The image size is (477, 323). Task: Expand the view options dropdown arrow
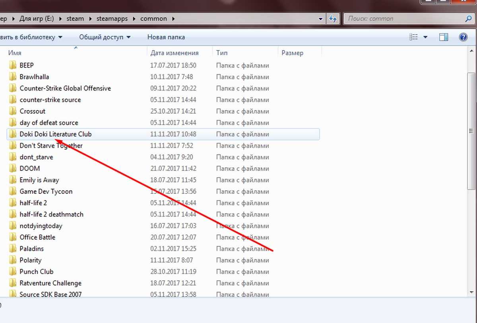tap(425, 37)
